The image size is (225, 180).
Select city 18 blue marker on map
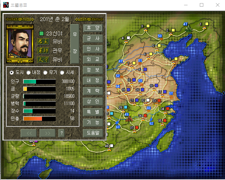coord(156,85)
